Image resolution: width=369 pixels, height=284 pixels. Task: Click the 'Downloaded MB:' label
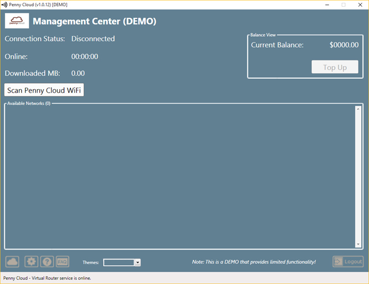pyautogui.click(x=33, y=73)
